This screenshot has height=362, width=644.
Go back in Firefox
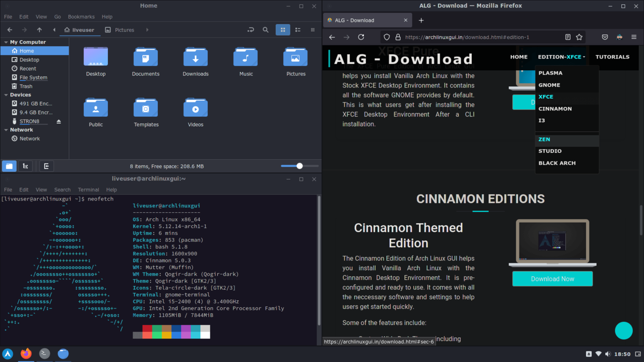(332, 37)
